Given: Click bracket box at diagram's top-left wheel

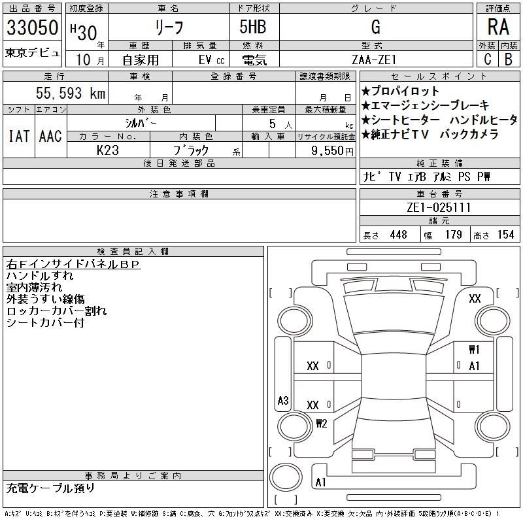Looking at the screenshot, I should click(281, 292).
